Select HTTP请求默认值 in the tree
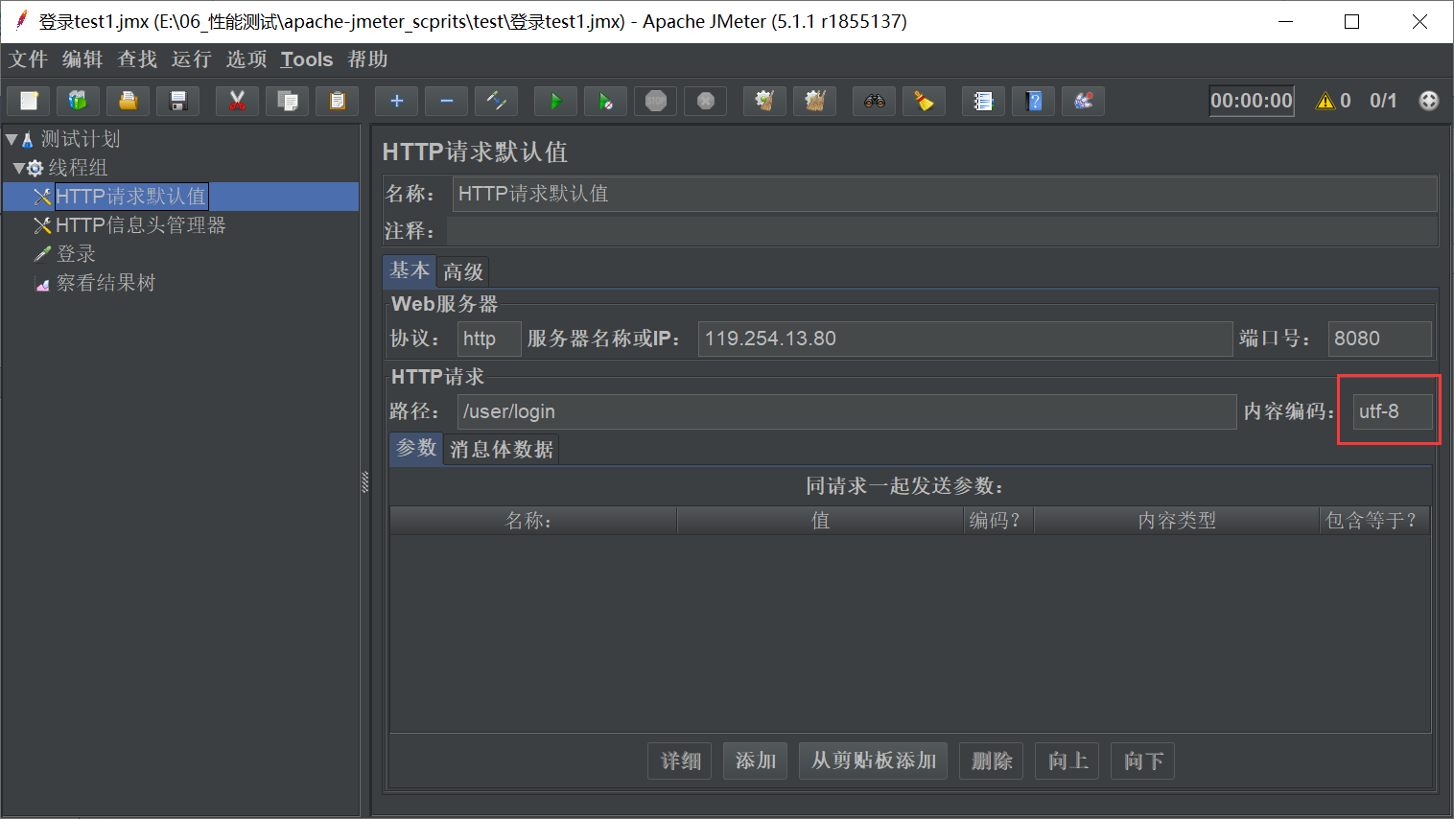The image size is (1454, 819). click(x=130, y=197)
